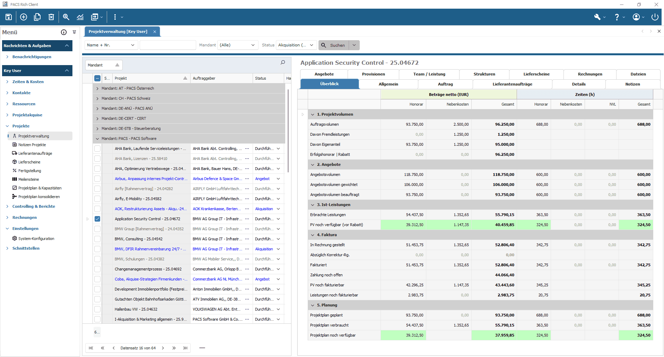
Task: Select the header checkbox above project list
Action: [x=97, y=78]
